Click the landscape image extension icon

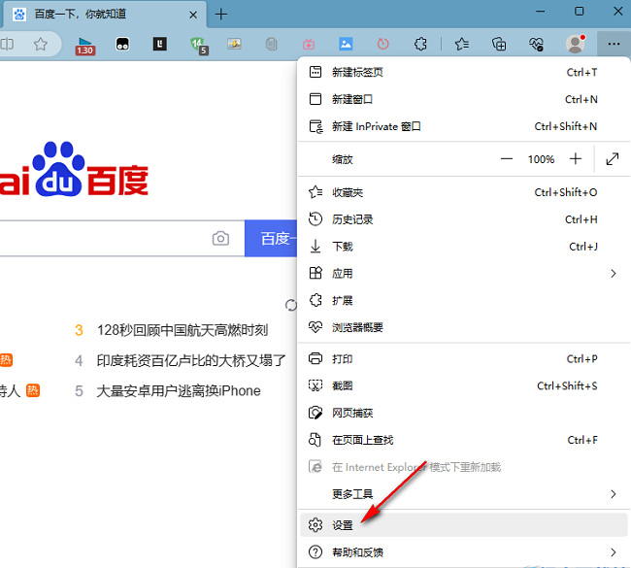(234, 44)
